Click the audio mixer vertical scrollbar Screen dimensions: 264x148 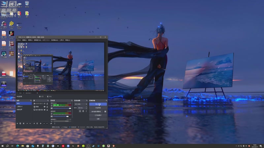pos(72,110)
